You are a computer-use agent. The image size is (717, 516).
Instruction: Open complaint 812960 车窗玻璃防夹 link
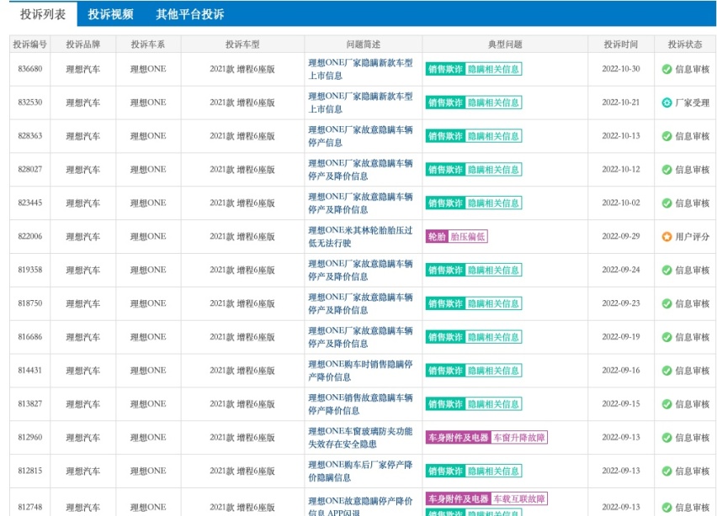point(360,438)
